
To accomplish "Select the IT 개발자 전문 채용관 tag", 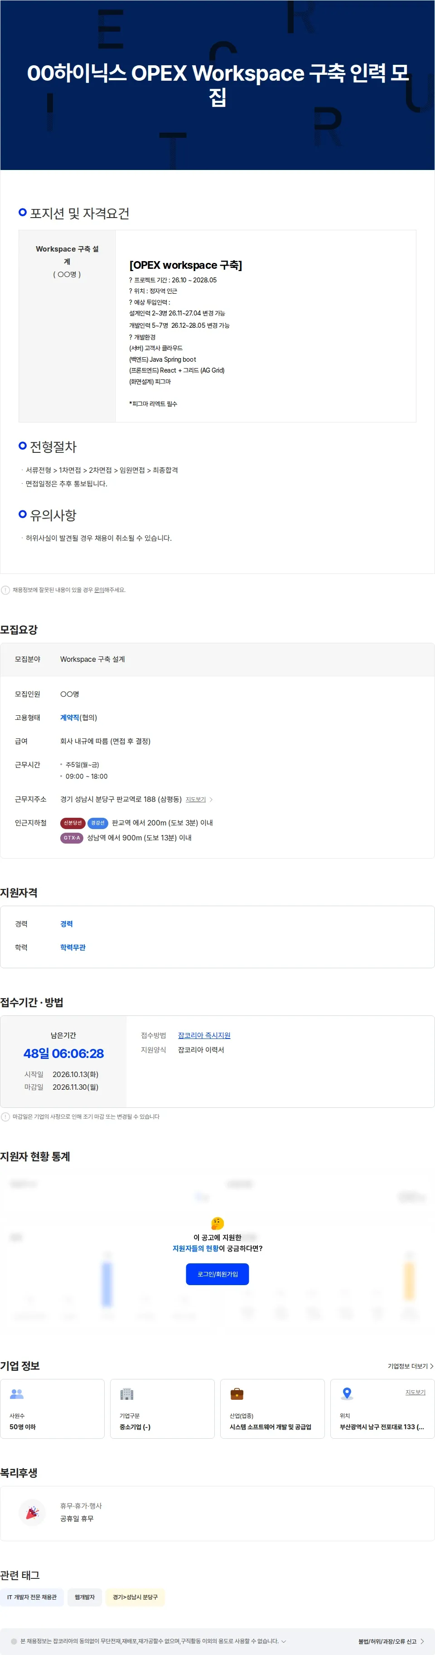I will [32, 1597].
